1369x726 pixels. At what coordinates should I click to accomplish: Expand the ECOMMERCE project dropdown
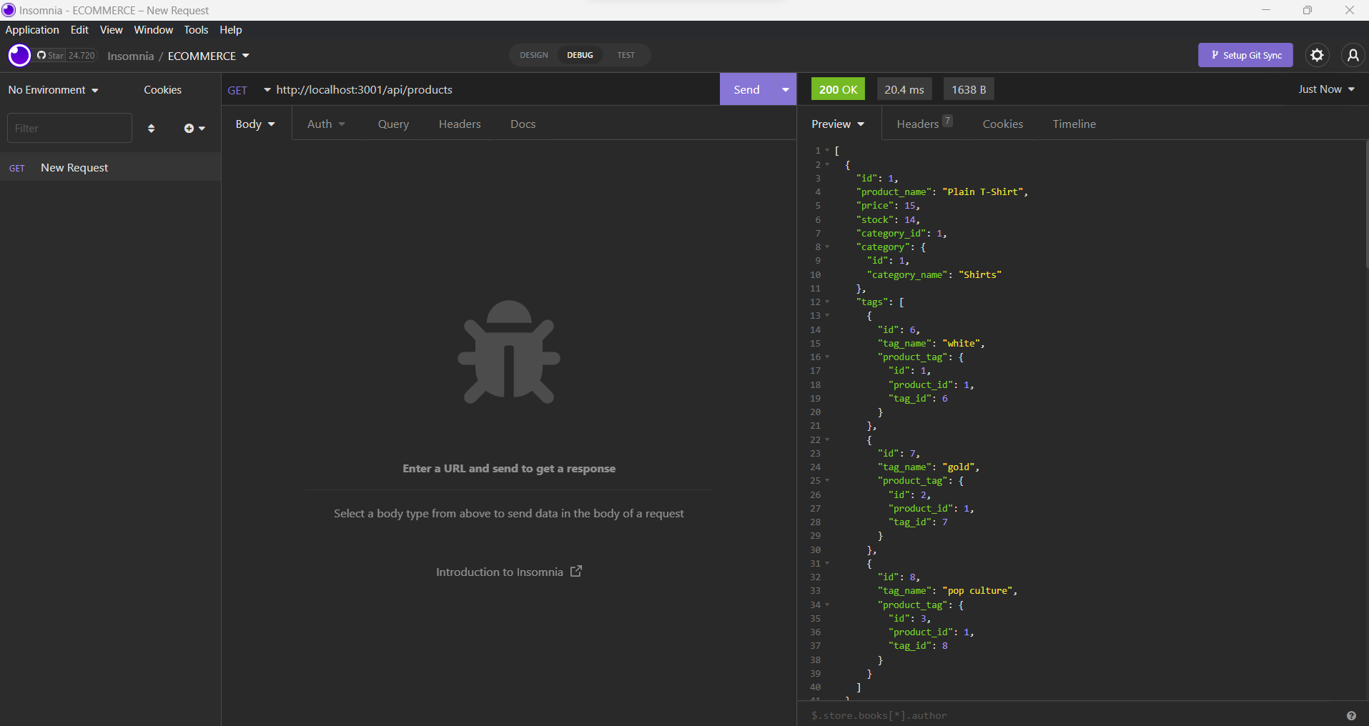point(208,56)
